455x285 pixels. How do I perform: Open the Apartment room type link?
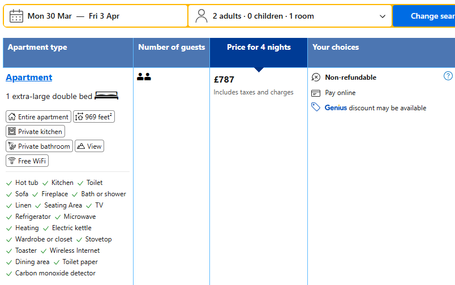[29, 77]
